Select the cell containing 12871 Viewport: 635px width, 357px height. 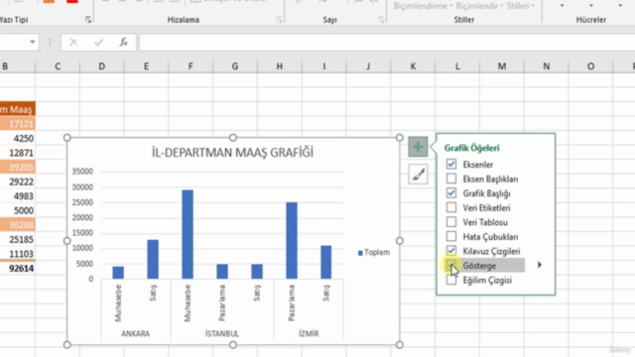pos(18,153)
